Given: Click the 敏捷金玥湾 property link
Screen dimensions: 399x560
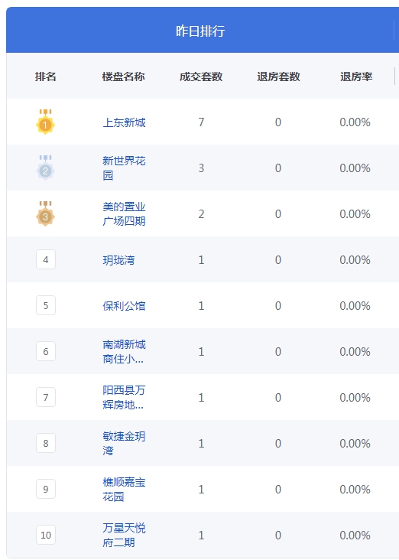Looking at the screenshot, I should pos(124,443).
